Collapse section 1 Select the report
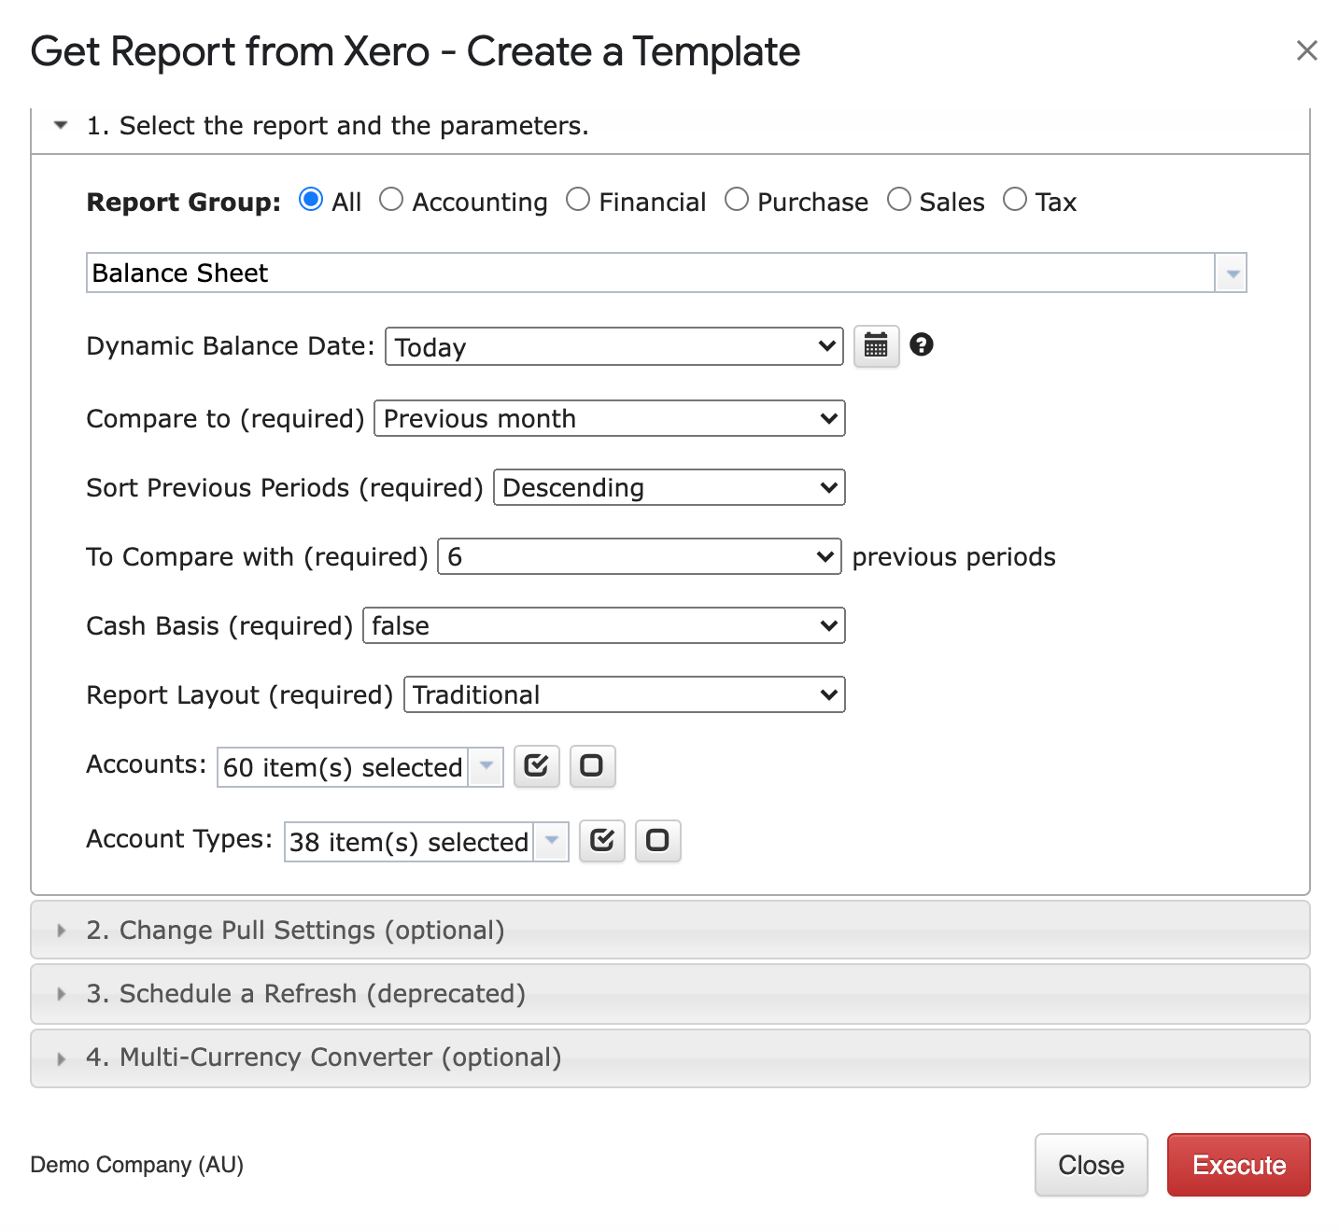The image size is (1339, 1232). [x=670, y=126]
